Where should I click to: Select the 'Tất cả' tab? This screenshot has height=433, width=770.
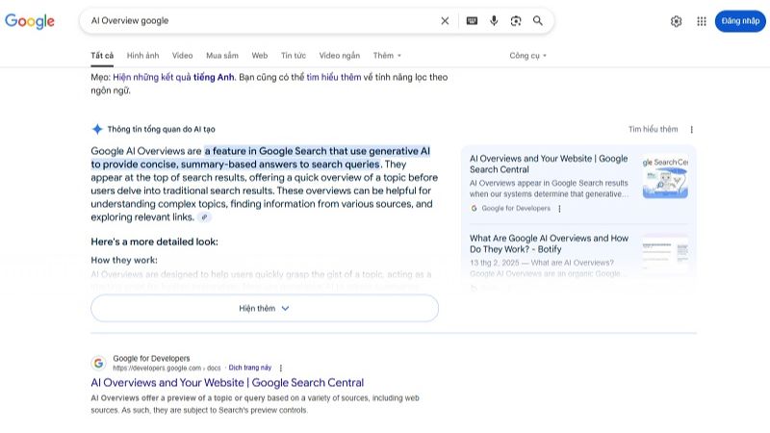pos(102,56)
